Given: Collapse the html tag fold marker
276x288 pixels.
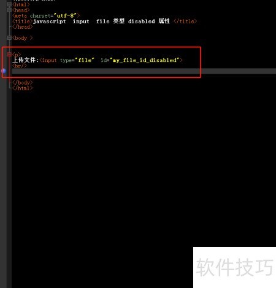Looking at the screenshot, I should (x=9, y=4).
